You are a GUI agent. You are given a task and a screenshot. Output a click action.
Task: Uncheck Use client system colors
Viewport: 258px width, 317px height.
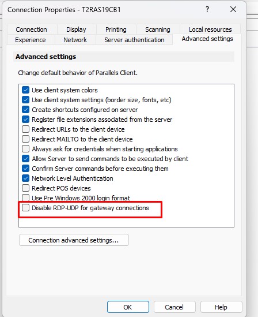pyautogui.click(x=25, y=89)
